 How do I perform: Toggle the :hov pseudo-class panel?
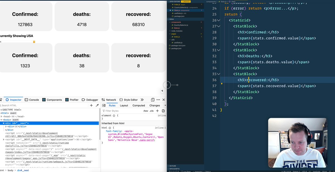click(145, 111)
